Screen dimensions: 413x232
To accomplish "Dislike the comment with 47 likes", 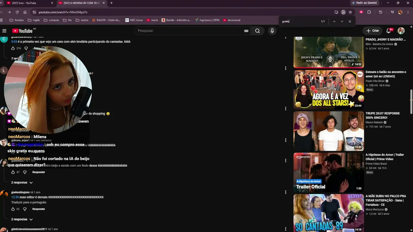I will (x=25, y=172).
